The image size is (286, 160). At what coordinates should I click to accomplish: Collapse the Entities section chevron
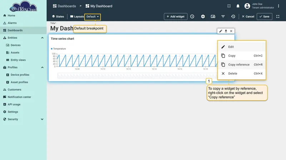tap(42, 38)
